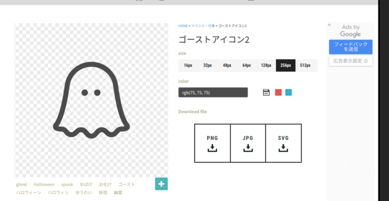Click the ゴーストアイコン2 page title
Viewport: 389px width, 201px height.
tap(214, 40)
